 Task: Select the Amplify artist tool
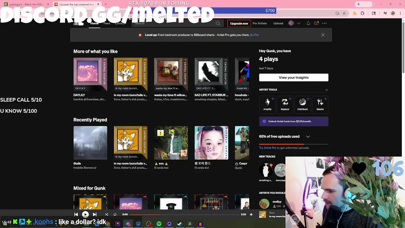[x=267, y=104]
